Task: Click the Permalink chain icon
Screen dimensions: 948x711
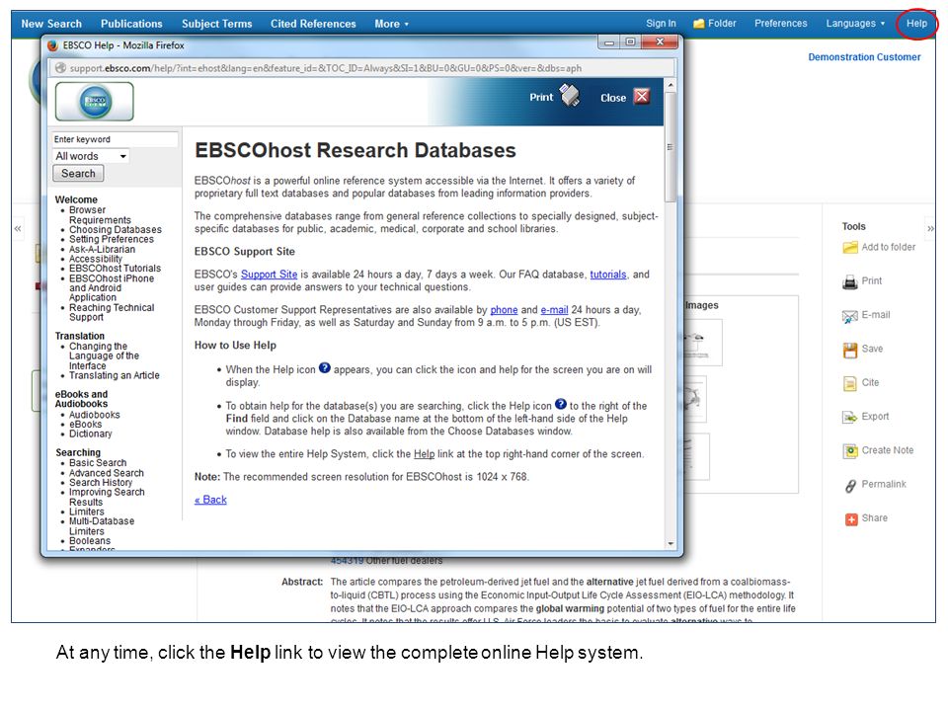Action: pyautogui.click(x=850, y=485)
